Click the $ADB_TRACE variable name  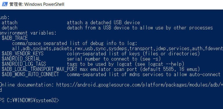pos(15,38)
